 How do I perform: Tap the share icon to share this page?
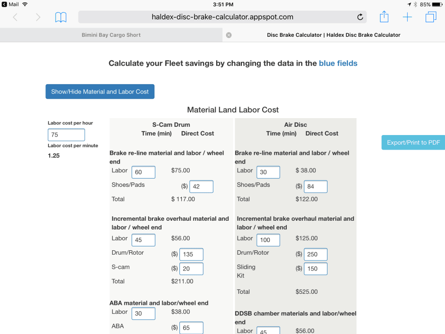point(384,16)
